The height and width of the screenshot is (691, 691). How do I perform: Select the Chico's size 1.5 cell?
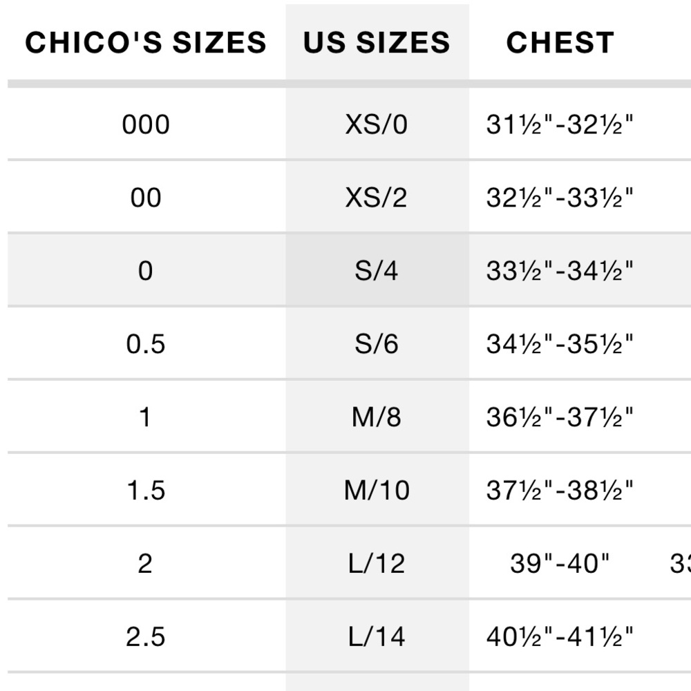click(146, 490)
